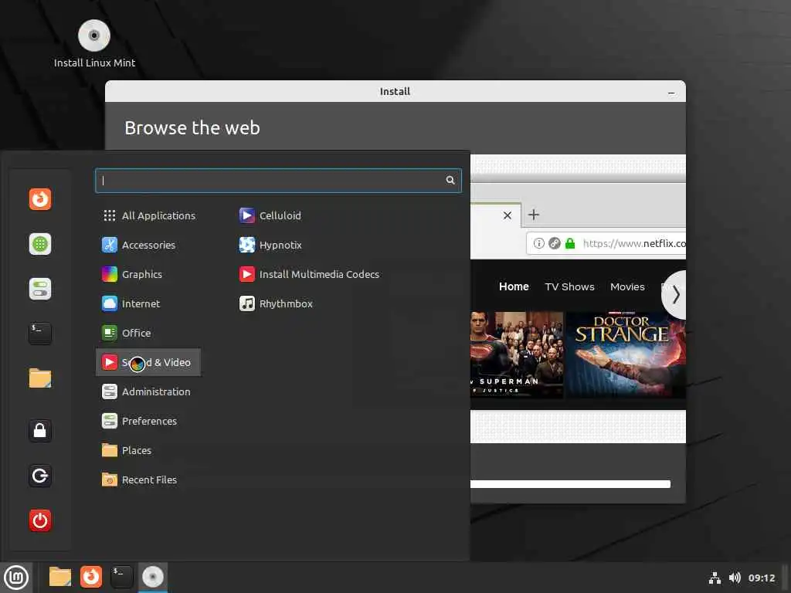This screenshot has width=791, height=593.
Task: Click the Lock Screen padlock icon
Action: pos(40,431)
